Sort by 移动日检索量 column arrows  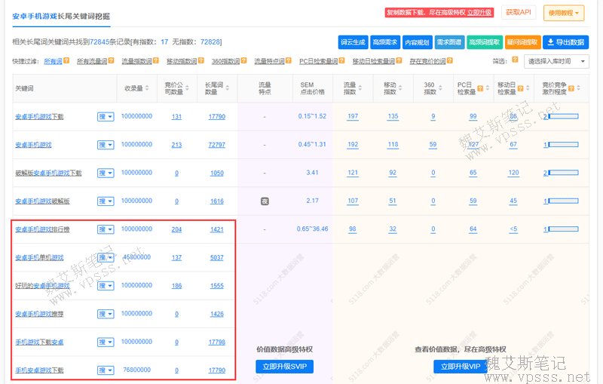click(x=528, y=88)
